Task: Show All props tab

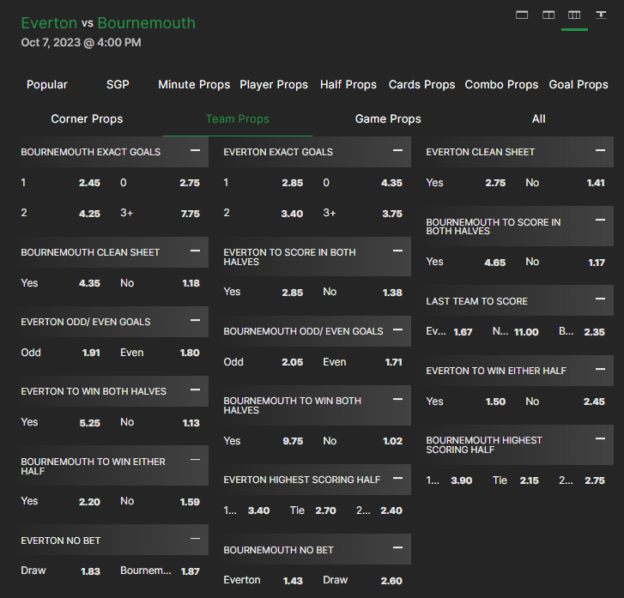Action: 538,119
